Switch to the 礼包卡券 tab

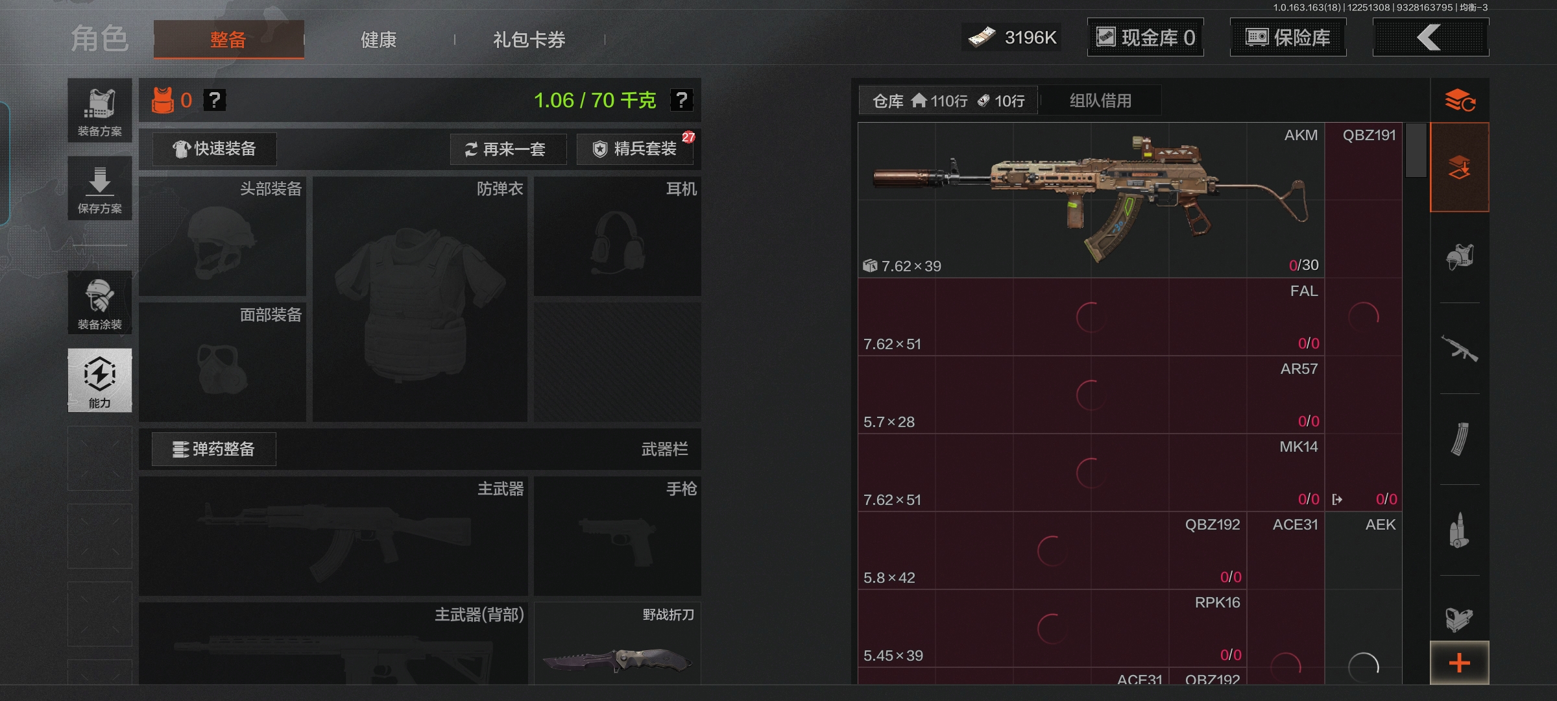[x=529, y=40]
